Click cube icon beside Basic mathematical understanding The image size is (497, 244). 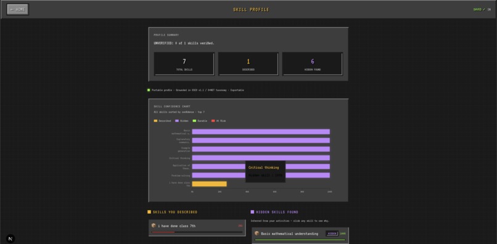point(257,234)
